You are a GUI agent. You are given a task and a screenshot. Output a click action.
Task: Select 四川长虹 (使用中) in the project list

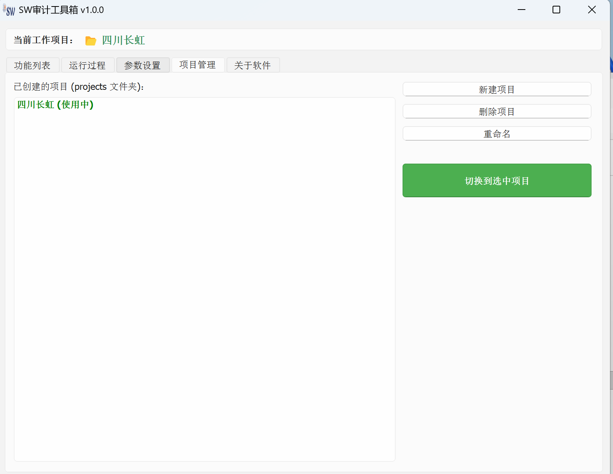point(55,105)
